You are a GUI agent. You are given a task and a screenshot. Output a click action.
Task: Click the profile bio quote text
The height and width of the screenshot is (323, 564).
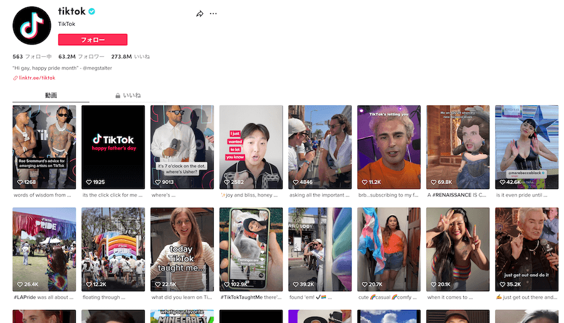tap(62, 68)
